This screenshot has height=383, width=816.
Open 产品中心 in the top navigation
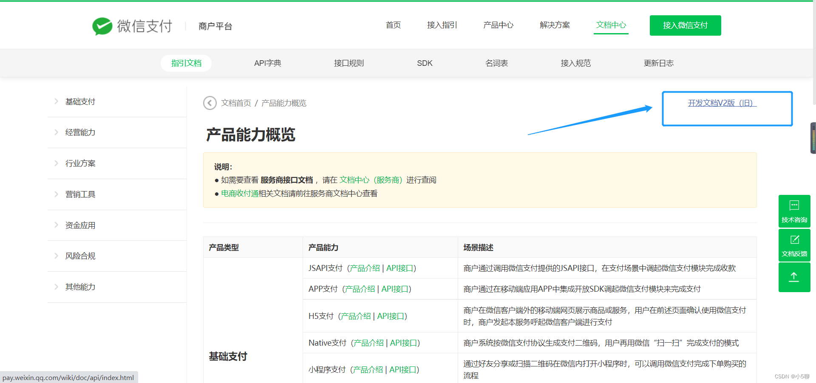click(498, 25)
